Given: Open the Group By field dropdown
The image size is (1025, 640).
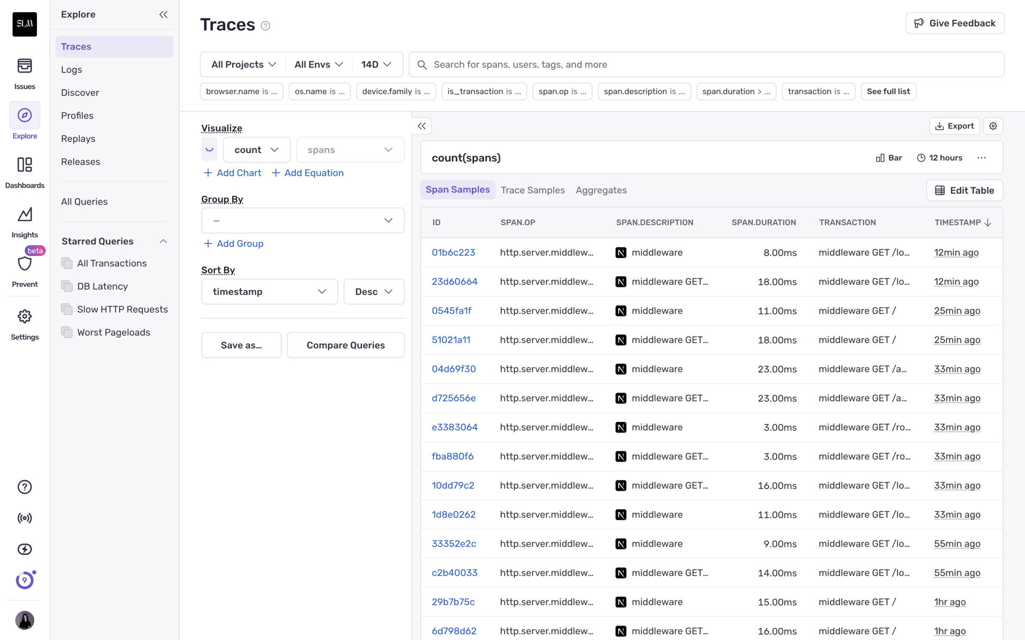Looking at the screenshot, I should coord(303,220).
